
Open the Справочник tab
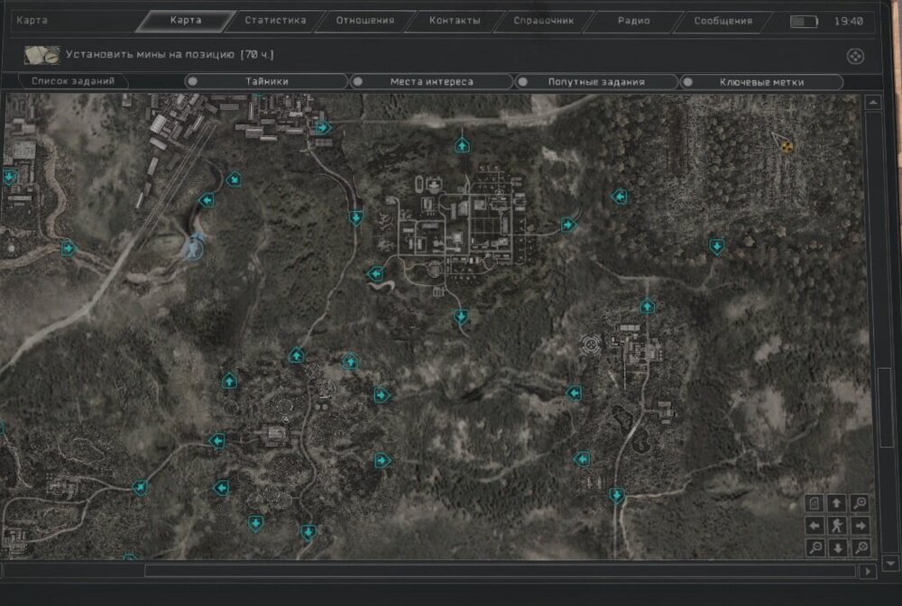[x=544, y=21]
